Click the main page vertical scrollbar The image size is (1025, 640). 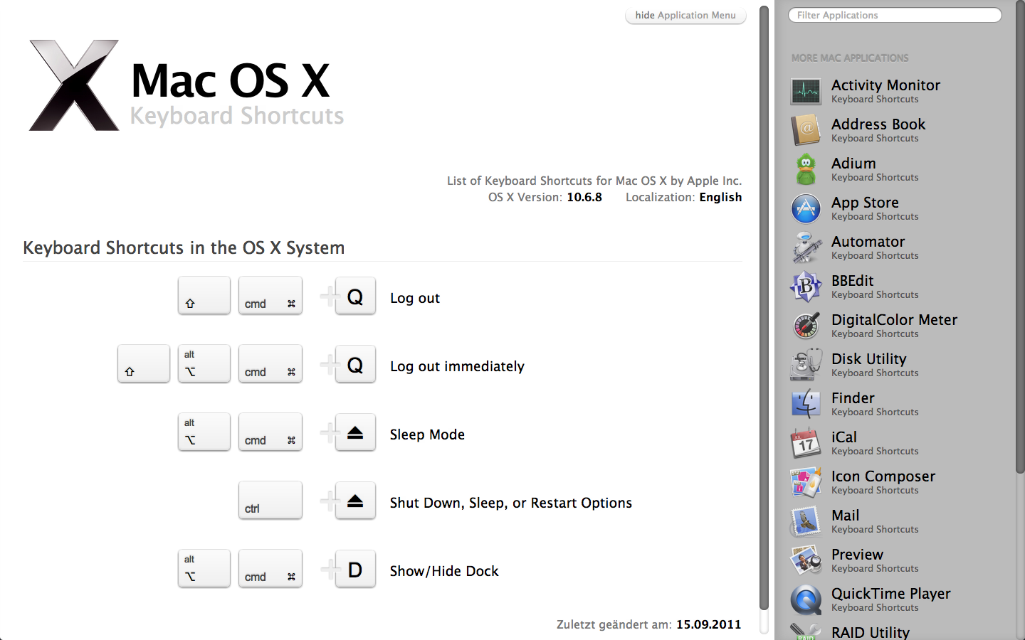click(x=764, y=307)
